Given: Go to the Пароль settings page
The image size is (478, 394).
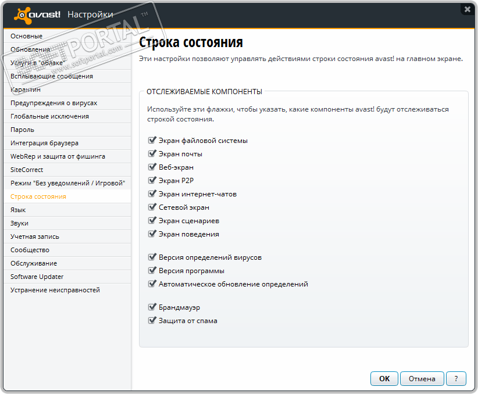Looking at the screenshot, I should tap(22, 130).
